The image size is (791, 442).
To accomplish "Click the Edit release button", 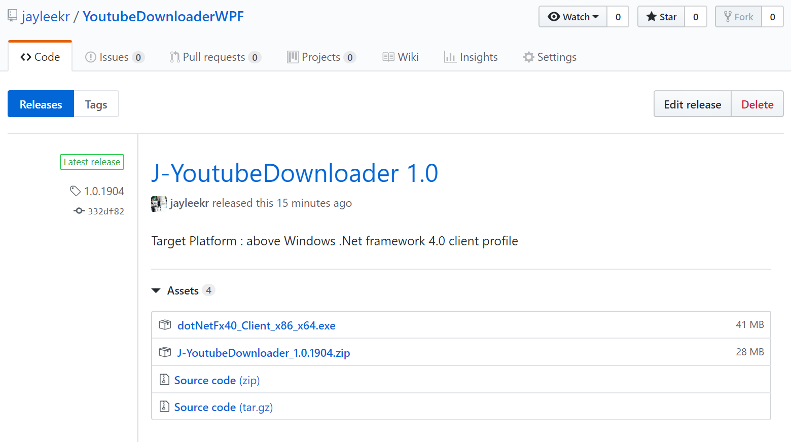I will [693, 104].
